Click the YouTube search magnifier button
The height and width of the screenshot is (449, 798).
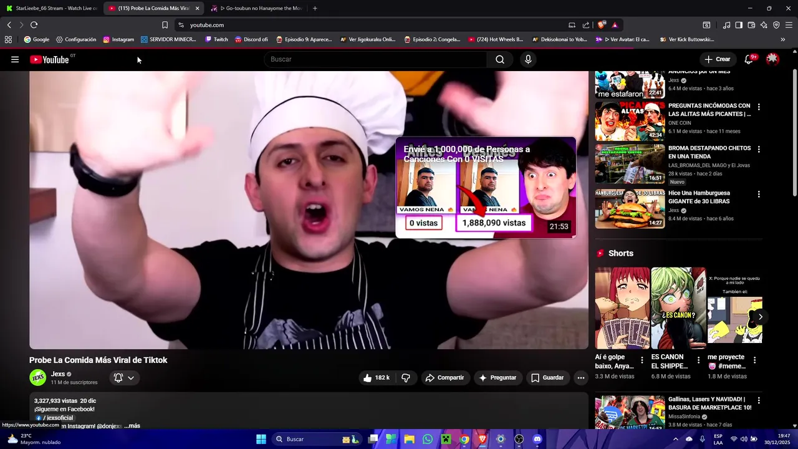[x=500, y=59]
